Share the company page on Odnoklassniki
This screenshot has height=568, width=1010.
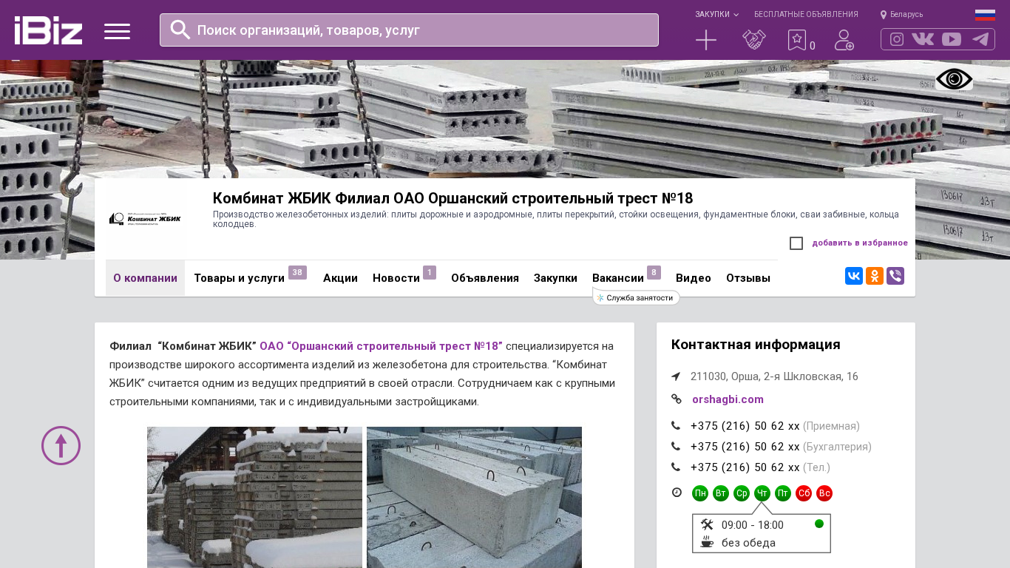[x=875, y=276]
